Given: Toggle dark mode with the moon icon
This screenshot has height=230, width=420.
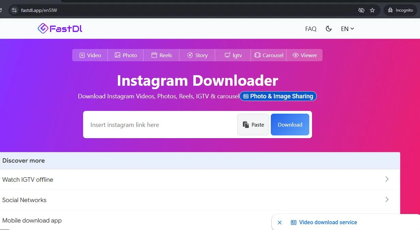Looking at the screenshot, I should coord(329,29).
